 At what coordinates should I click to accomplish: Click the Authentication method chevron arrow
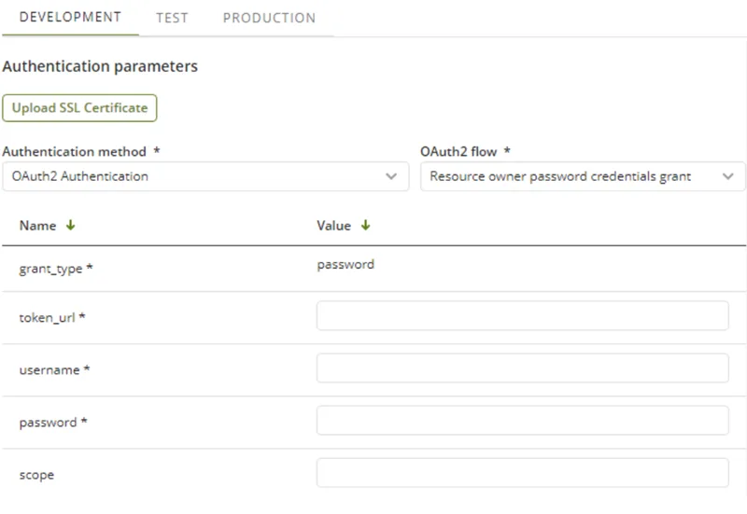coord(391,176)
